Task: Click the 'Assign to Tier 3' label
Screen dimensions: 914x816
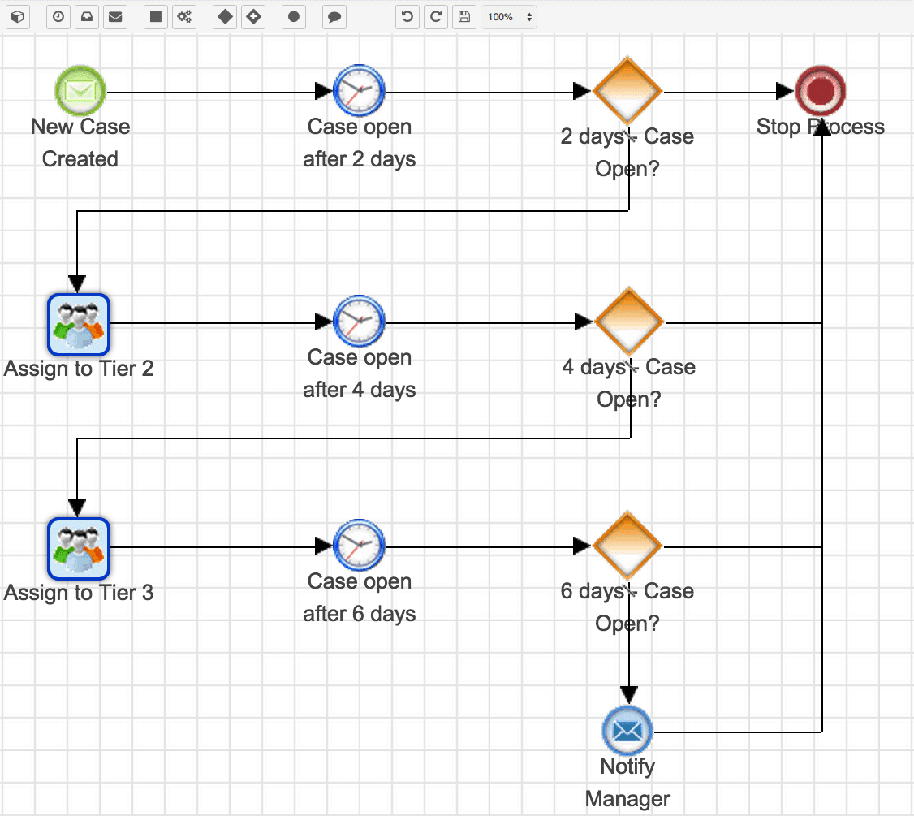Action: pos(79,593)
